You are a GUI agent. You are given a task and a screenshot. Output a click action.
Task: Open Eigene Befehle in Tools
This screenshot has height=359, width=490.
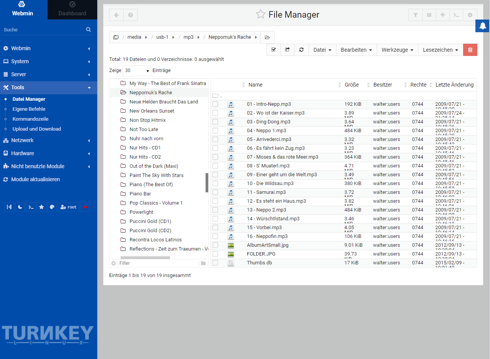tap(29, 109)
